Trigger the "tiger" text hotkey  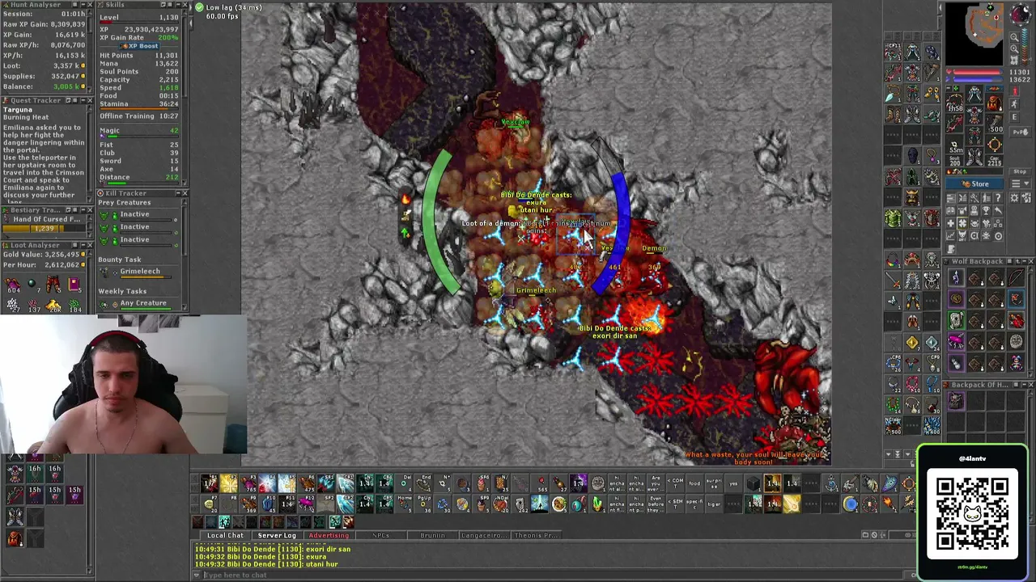click(714, 504)
